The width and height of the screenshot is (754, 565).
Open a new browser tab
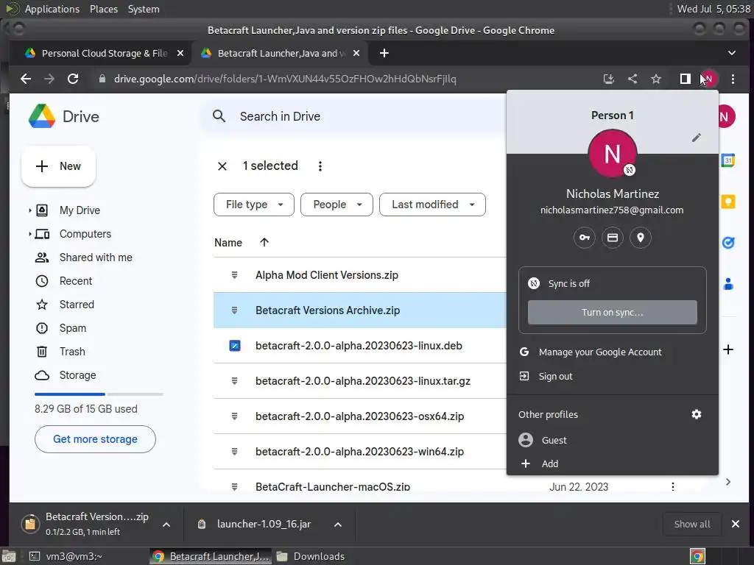tap(384, 53)
